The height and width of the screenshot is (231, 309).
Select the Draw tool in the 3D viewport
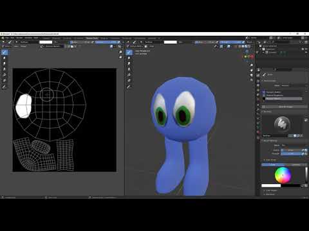(129, 53)
